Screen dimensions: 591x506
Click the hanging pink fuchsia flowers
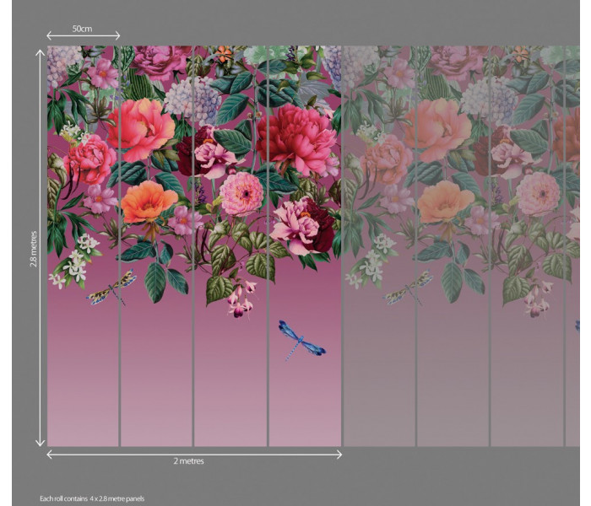241,299
